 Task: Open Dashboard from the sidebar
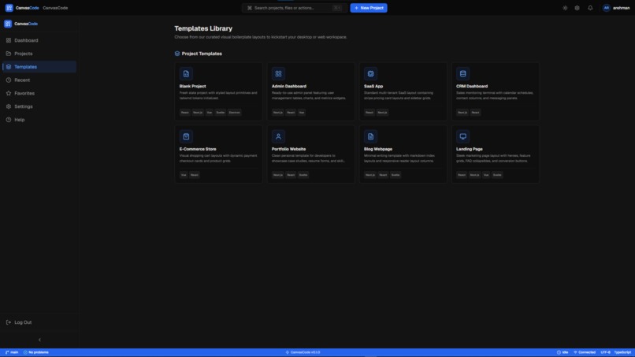click(x=39, y=40)
